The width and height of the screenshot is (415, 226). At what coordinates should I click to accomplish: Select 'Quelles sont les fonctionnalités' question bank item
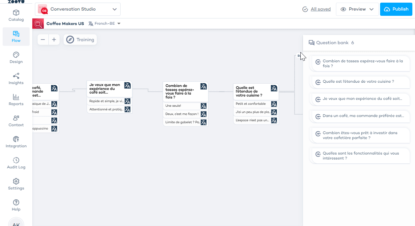point(360,156)
